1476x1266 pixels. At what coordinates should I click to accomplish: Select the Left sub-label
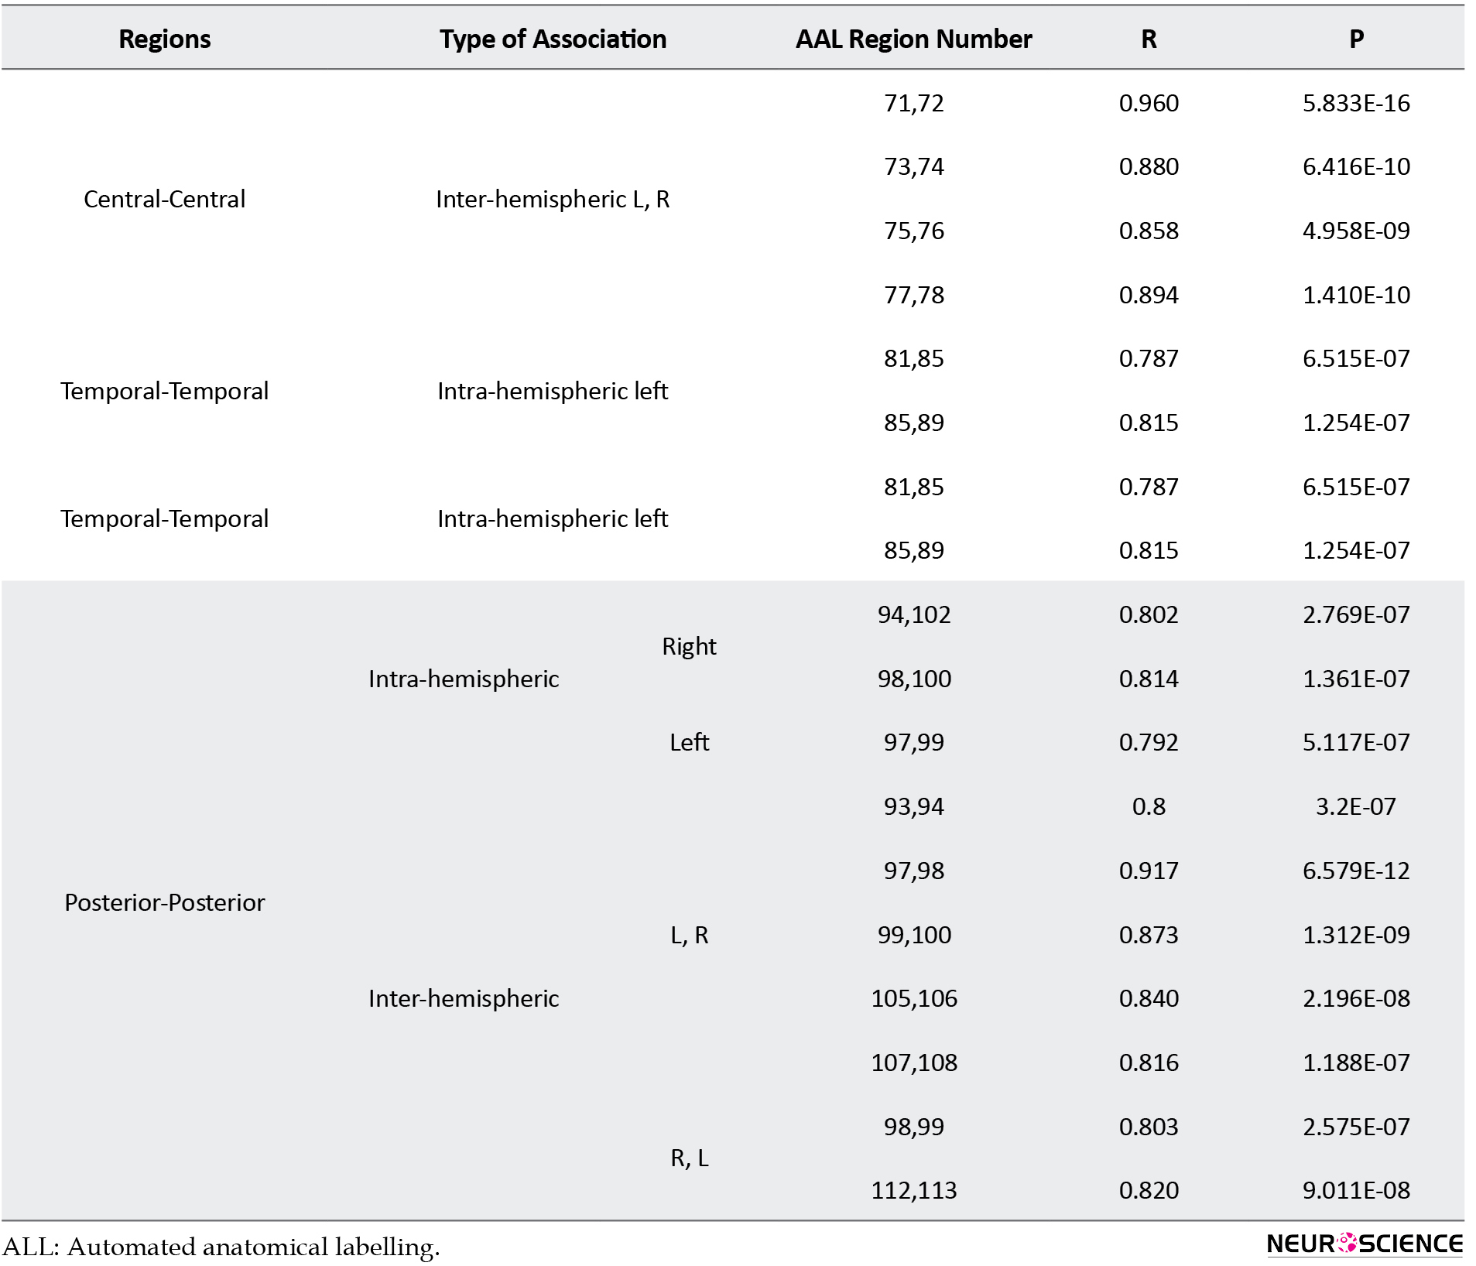[x=689, y=742]
